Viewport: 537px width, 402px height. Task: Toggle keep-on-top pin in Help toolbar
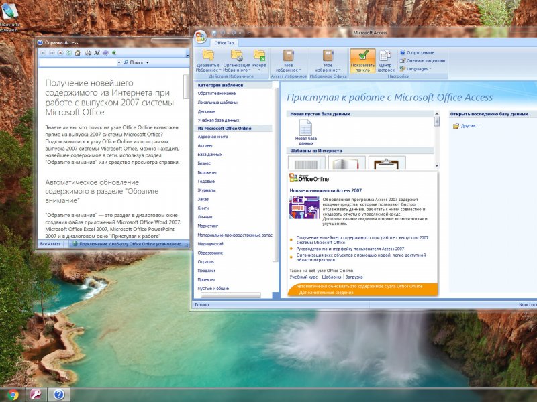[114, 53]
